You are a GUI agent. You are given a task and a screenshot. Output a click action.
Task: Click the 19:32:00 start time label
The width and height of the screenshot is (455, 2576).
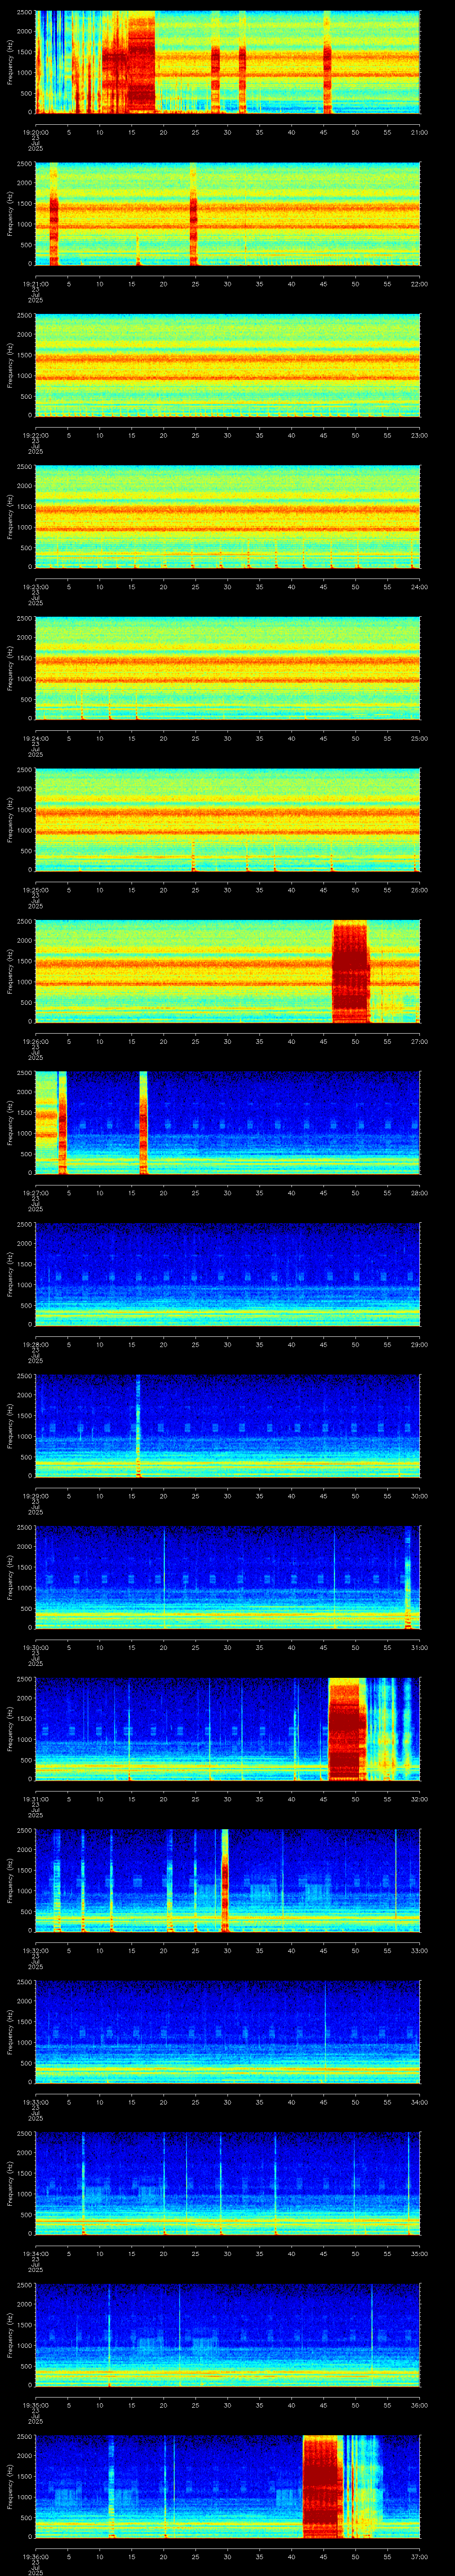(x=35, y=1950)
